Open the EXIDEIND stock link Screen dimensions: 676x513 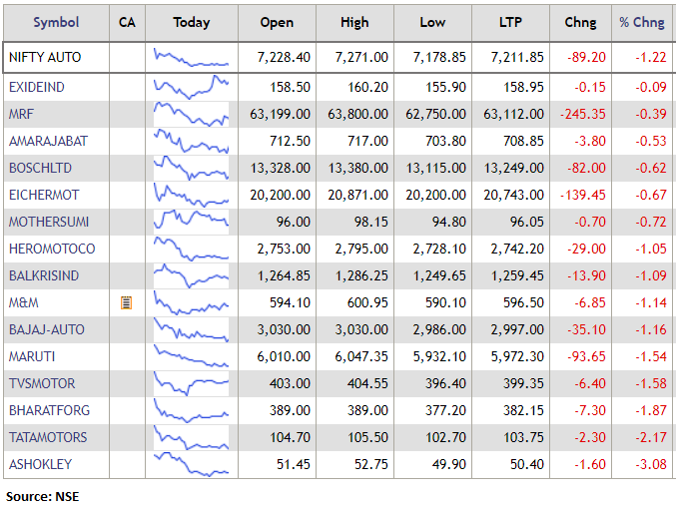pyautogui.click(x=36, y=87)
